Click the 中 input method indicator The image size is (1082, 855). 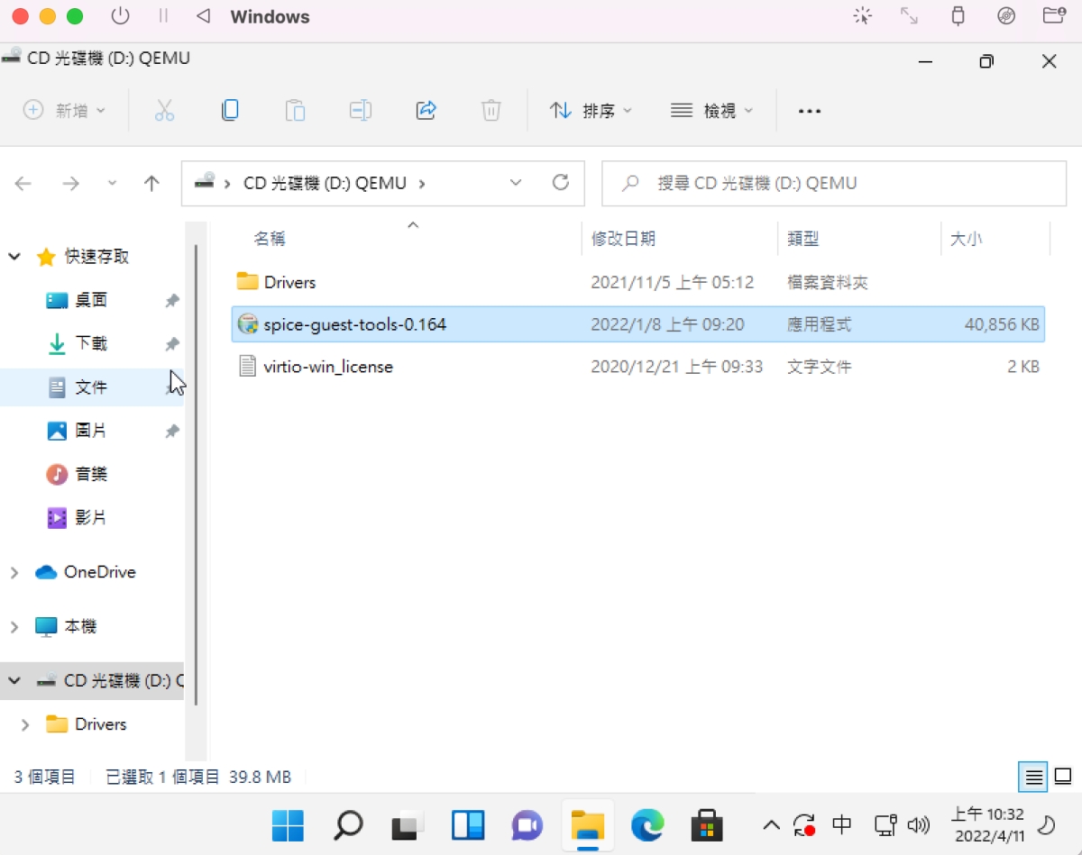[x=842, y=824]
